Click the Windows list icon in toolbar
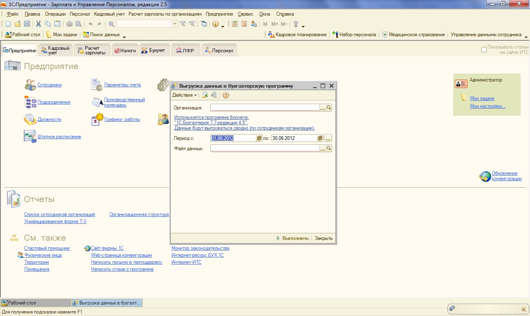Viewport: 530px width, 316px height. pyautogui.click(x=204, y=24)
